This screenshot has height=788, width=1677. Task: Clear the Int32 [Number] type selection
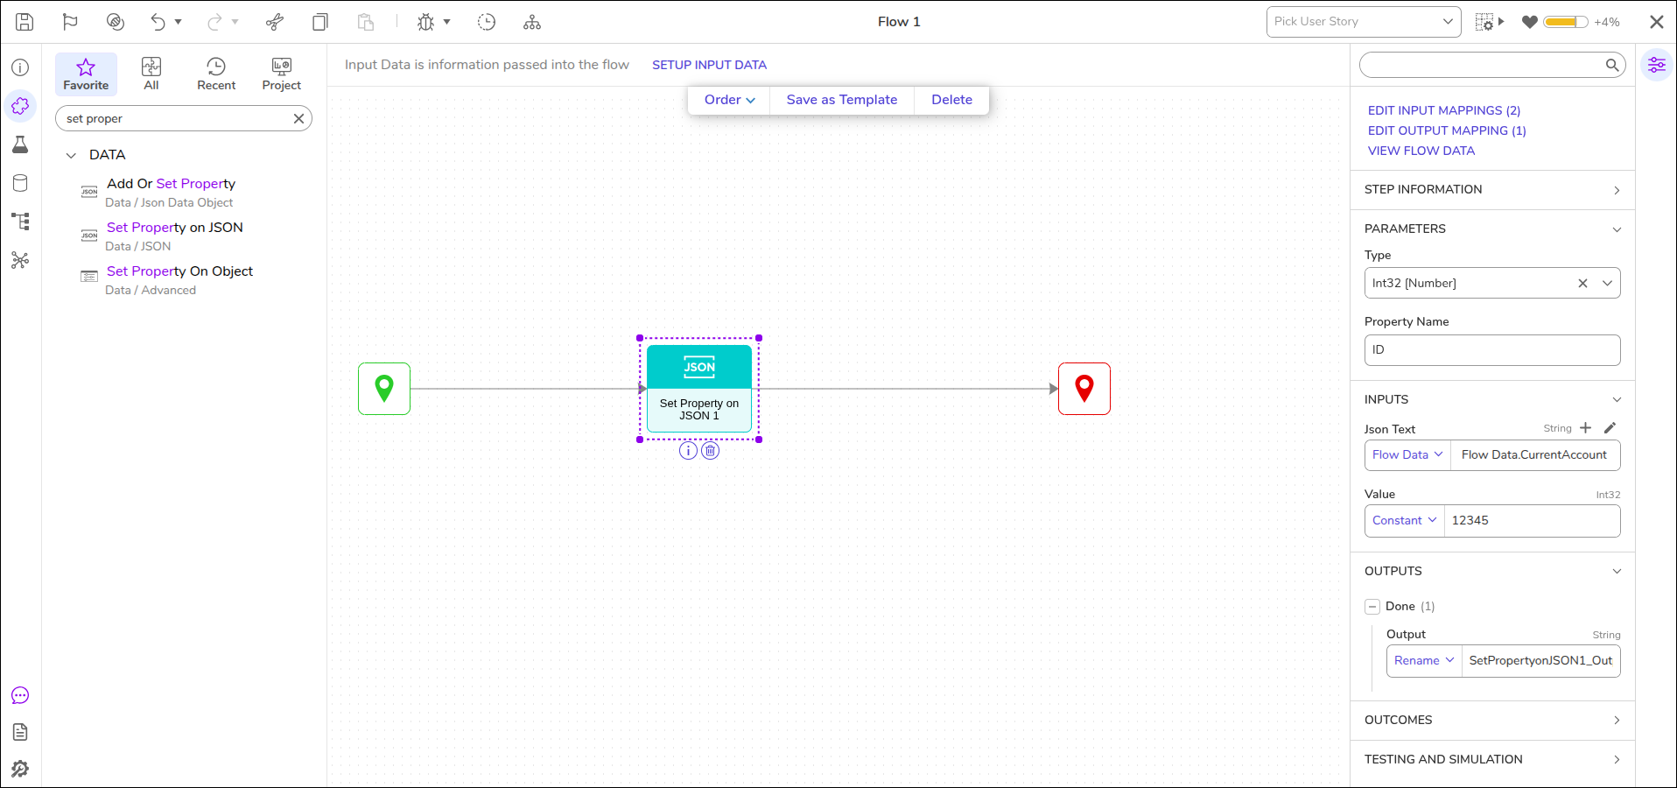pyautogui.click(x=1582, y=283)
